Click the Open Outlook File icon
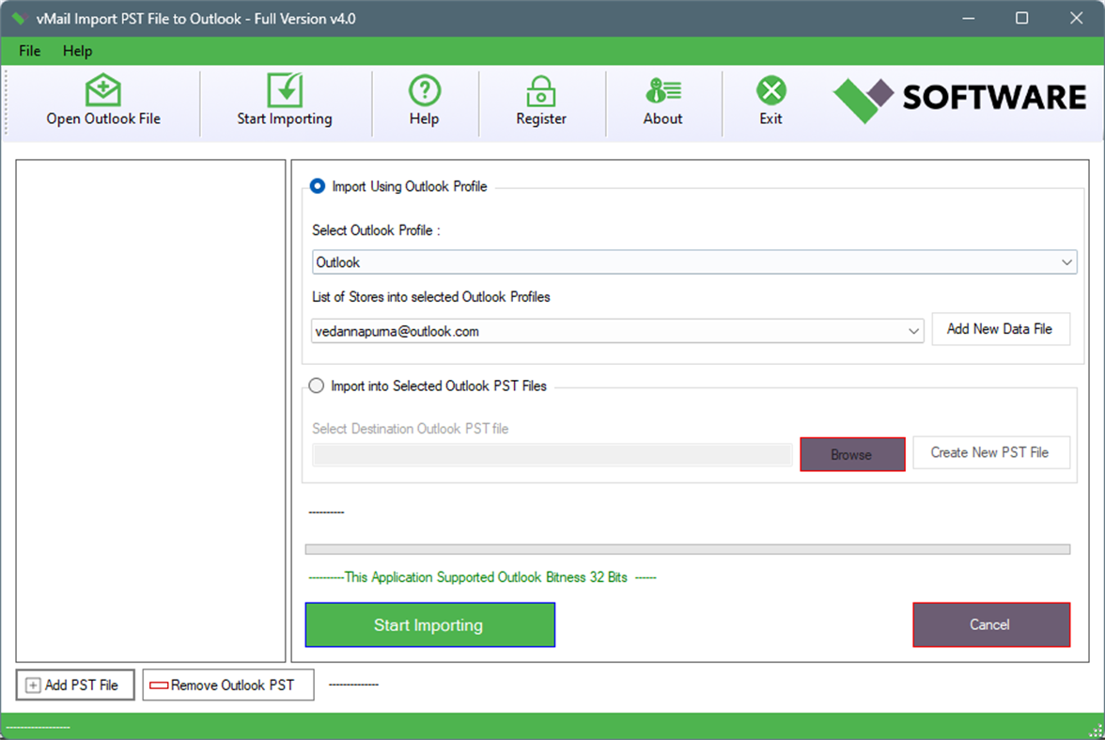 [x=103, y=91]
